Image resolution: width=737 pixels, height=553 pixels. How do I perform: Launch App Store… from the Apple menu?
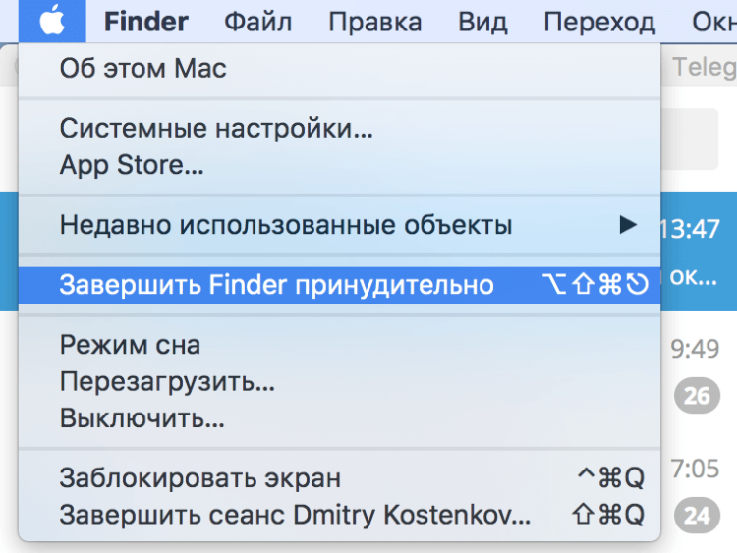(x=339, y=164)
